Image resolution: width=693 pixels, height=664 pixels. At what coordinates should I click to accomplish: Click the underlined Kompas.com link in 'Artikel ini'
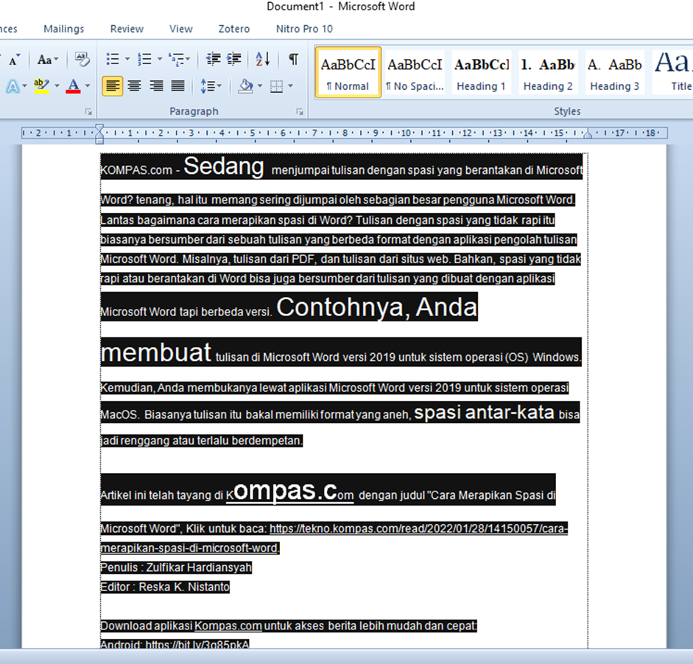tap(290, 492)
